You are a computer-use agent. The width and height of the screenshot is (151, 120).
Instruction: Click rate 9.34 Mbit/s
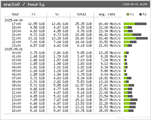coord(111,67)
